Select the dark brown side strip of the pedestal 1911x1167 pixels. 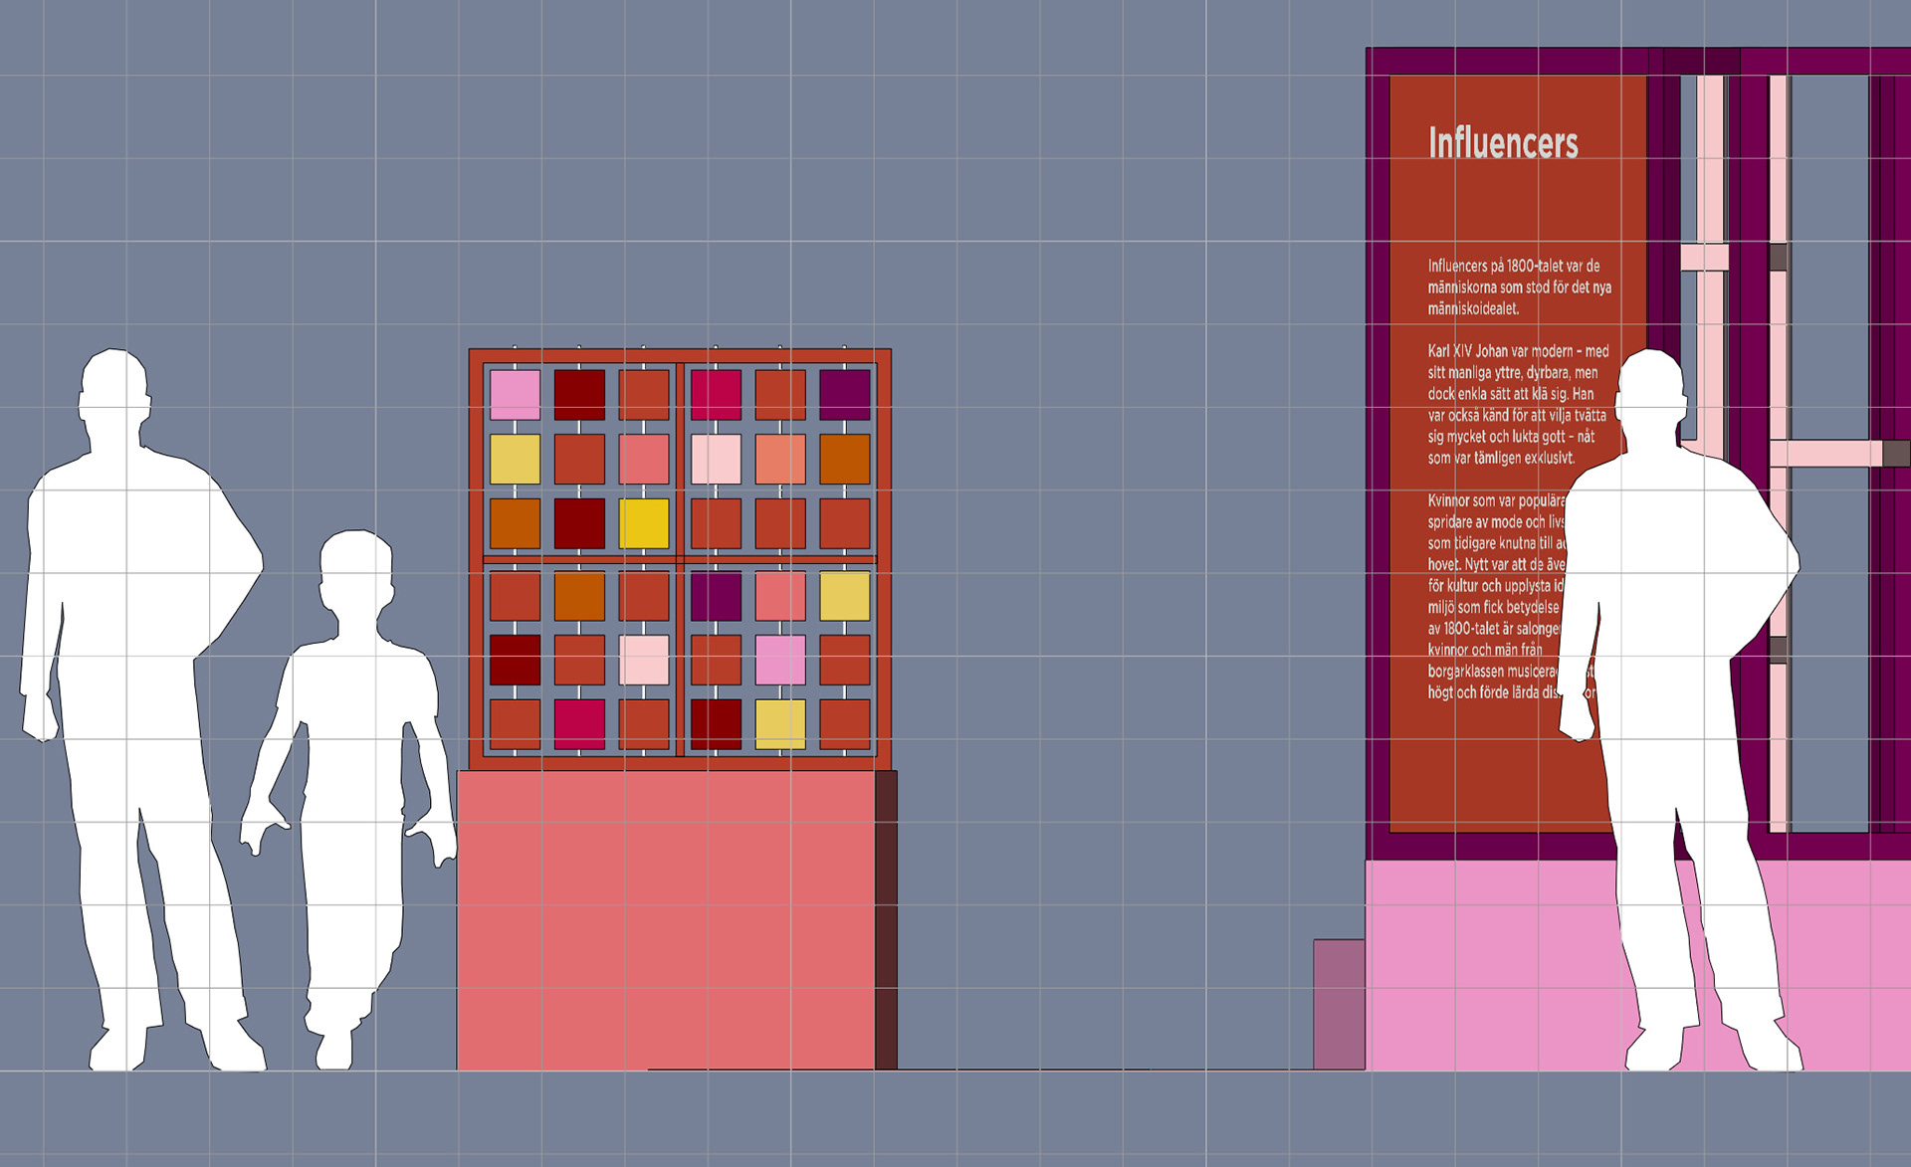(886, 920)
